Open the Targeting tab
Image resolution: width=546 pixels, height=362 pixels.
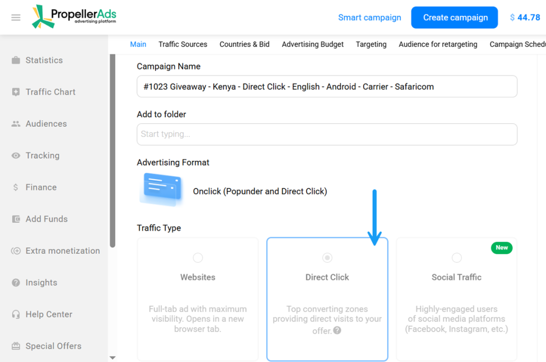tap(371, 44)
